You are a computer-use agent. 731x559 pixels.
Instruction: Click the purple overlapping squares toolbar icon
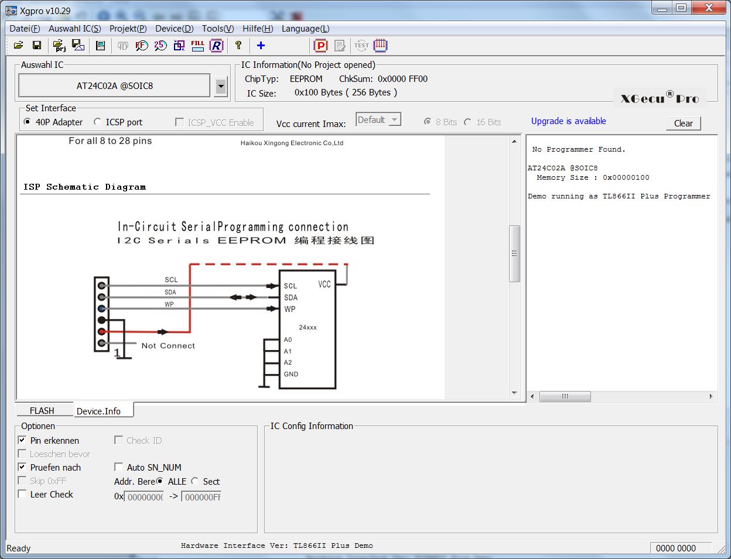coord(179,45)
